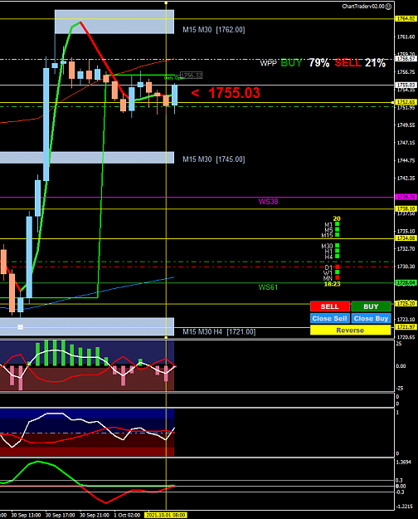Click the yellow Reverse button
The width and height of the screenshot is (418, 519).
pyautogui.click(x=350, y=330)
